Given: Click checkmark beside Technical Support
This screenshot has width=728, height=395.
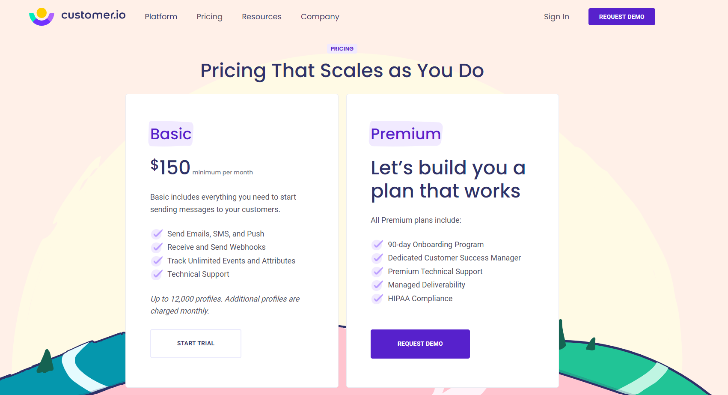Looking at the screenshot, I should click(x=157, y=274).
